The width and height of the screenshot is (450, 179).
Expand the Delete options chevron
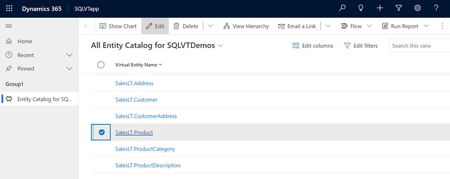(211, 26)
